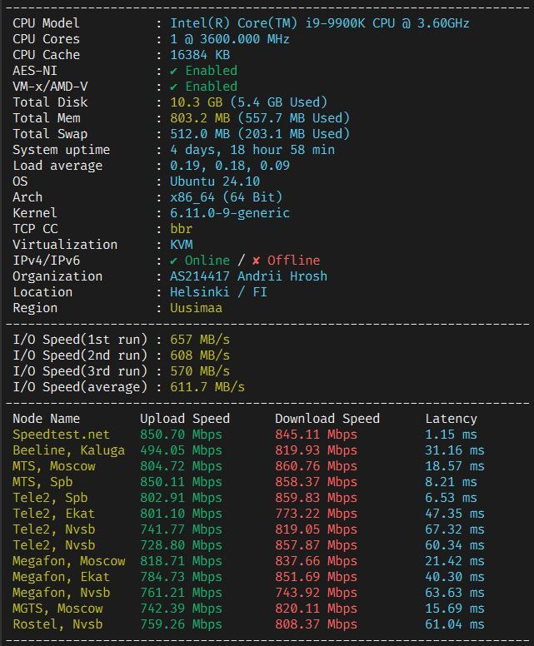Click the green checkmark before Online
Screen dimensions: 534x646
tap(173, 261)
